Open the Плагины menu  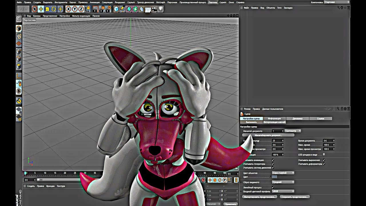click(213, 2)
